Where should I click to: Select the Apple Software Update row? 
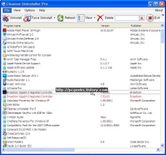81,67
